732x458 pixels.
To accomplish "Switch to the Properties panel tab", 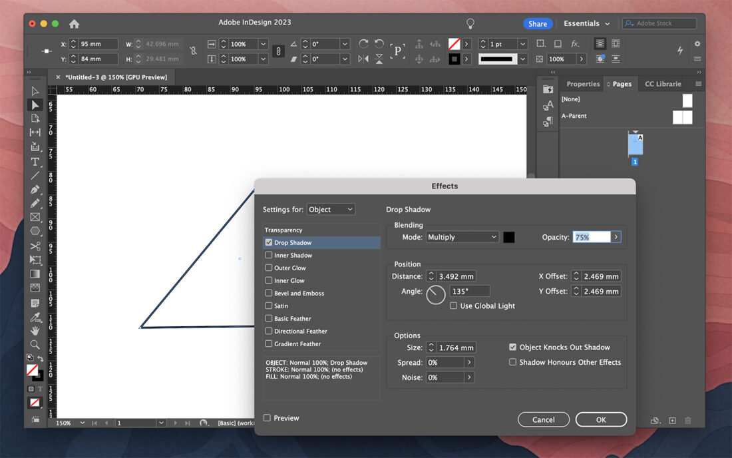I will point(582,83).
